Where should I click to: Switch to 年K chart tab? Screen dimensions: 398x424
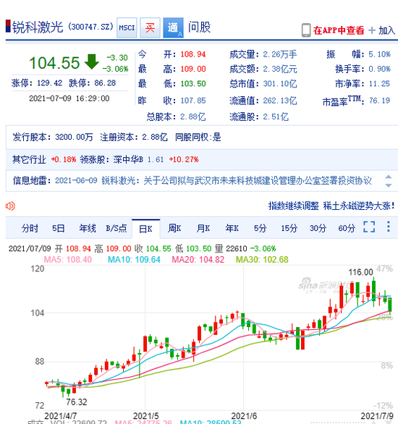[232, 228]
